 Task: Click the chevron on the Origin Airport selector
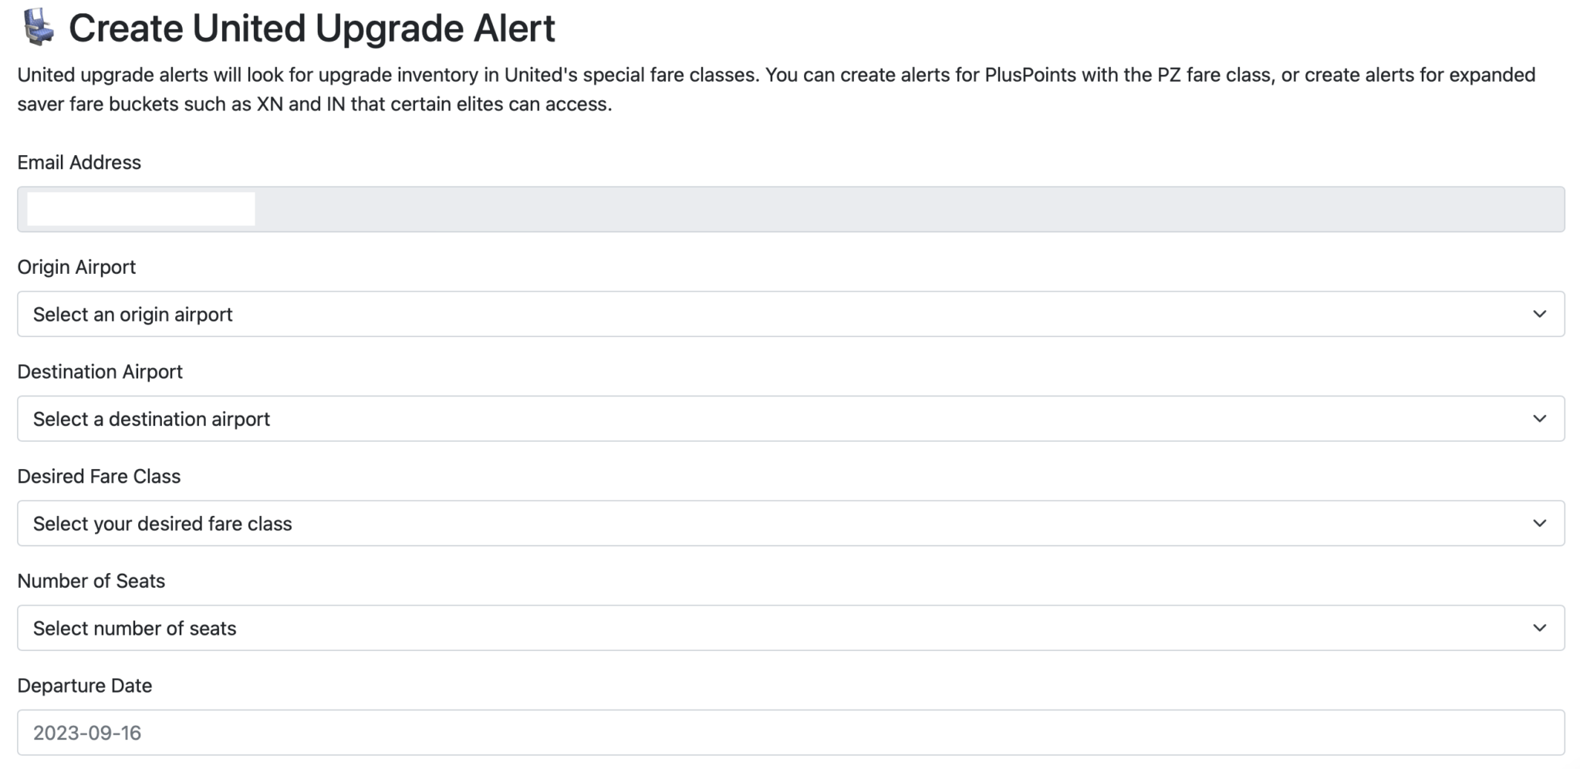coord(1540,314)
